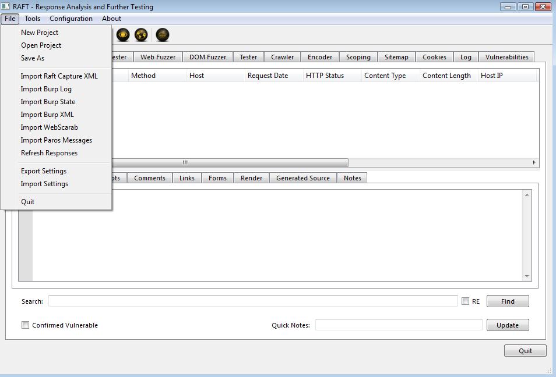Click the Quit button beside the window's resize grip
Image resolution: width=556 pixels, height=377 pixels.
coord(525,351)
